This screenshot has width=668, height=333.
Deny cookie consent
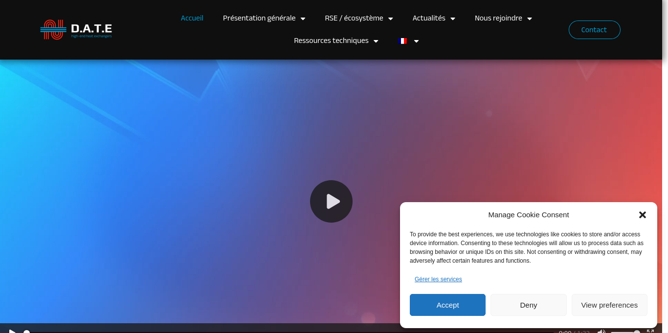tap(529, 305)
